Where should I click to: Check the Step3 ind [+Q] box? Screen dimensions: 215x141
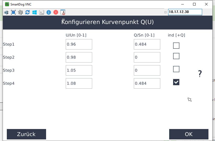(x=176, y=69)
